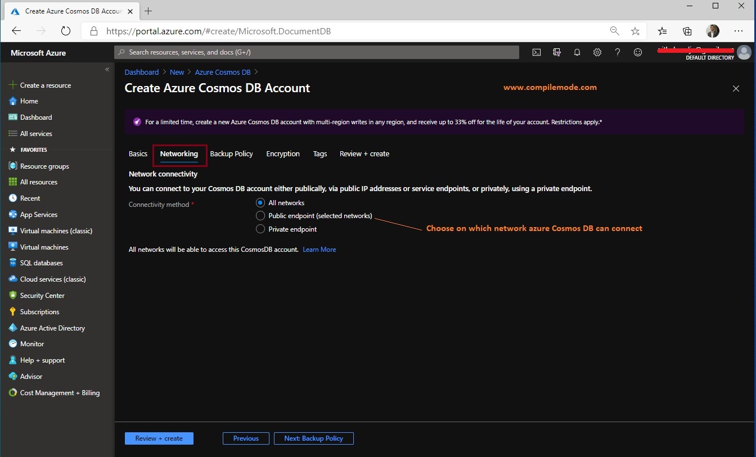Click the Dashboard breadcrumb link
756x457 pixels.
[142, 73]
